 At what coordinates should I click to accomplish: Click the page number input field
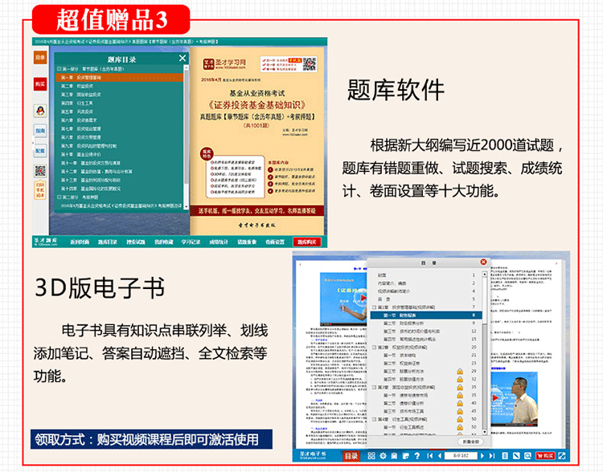coord(461,456)
